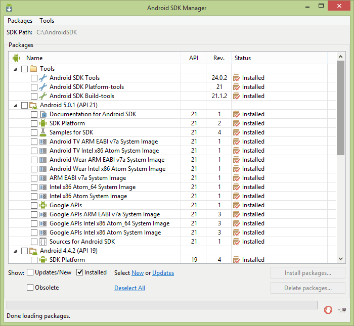Click the scrollbar down arrow
Viewport: 354px width, 326px height.
coord(341,259)
